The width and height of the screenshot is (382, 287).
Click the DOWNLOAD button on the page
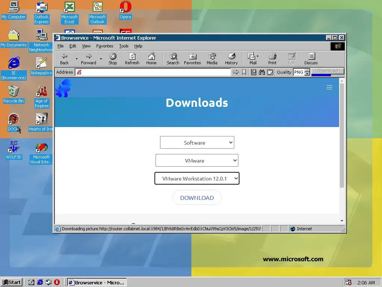197,198
